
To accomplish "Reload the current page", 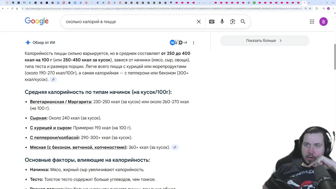I will point(12,8).
